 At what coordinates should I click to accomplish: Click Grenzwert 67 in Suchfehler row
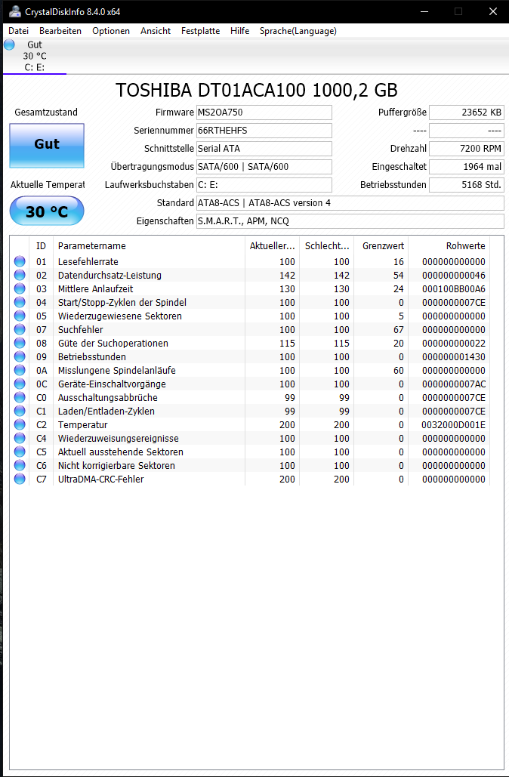[x=399, y=329]
